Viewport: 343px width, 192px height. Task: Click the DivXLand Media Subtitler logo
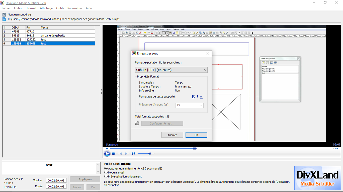[317, 178]
